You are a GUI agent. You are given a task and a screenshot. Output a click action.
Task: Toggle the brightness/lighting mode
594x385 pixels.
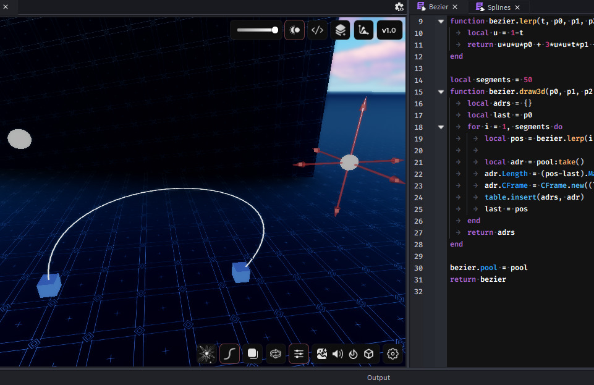pyautogui.click(x=294, y=29)
